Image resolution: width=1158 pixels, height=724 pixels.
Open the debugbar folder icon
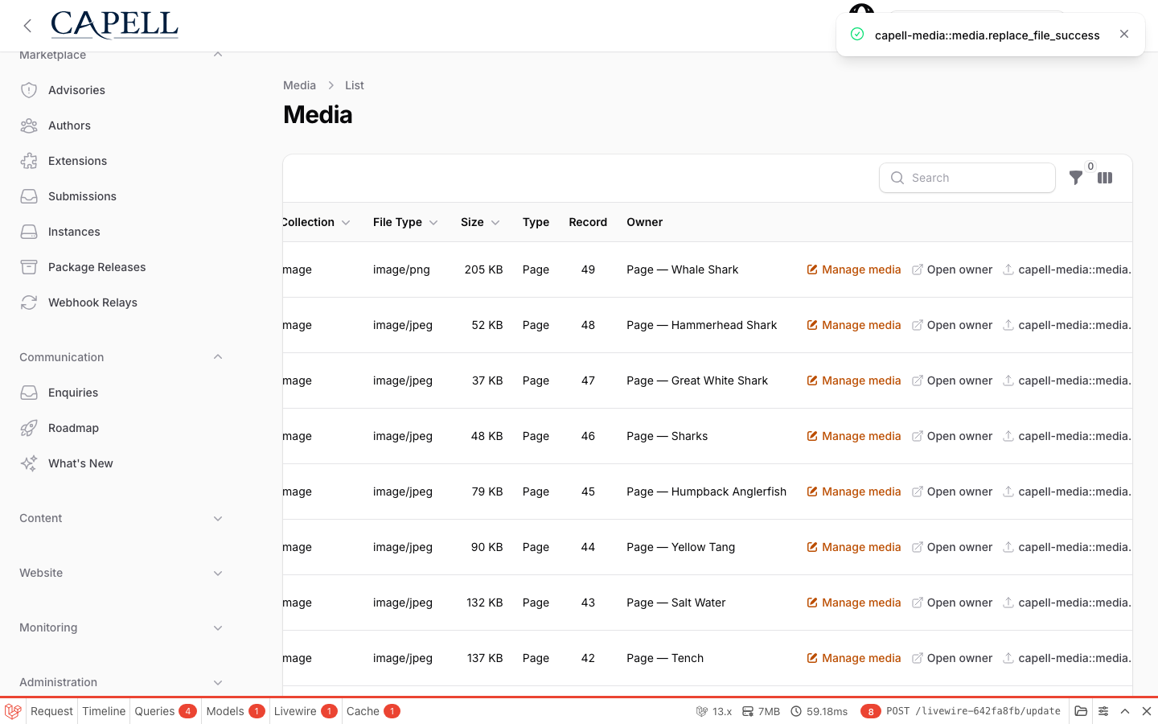click(1081, 711)
